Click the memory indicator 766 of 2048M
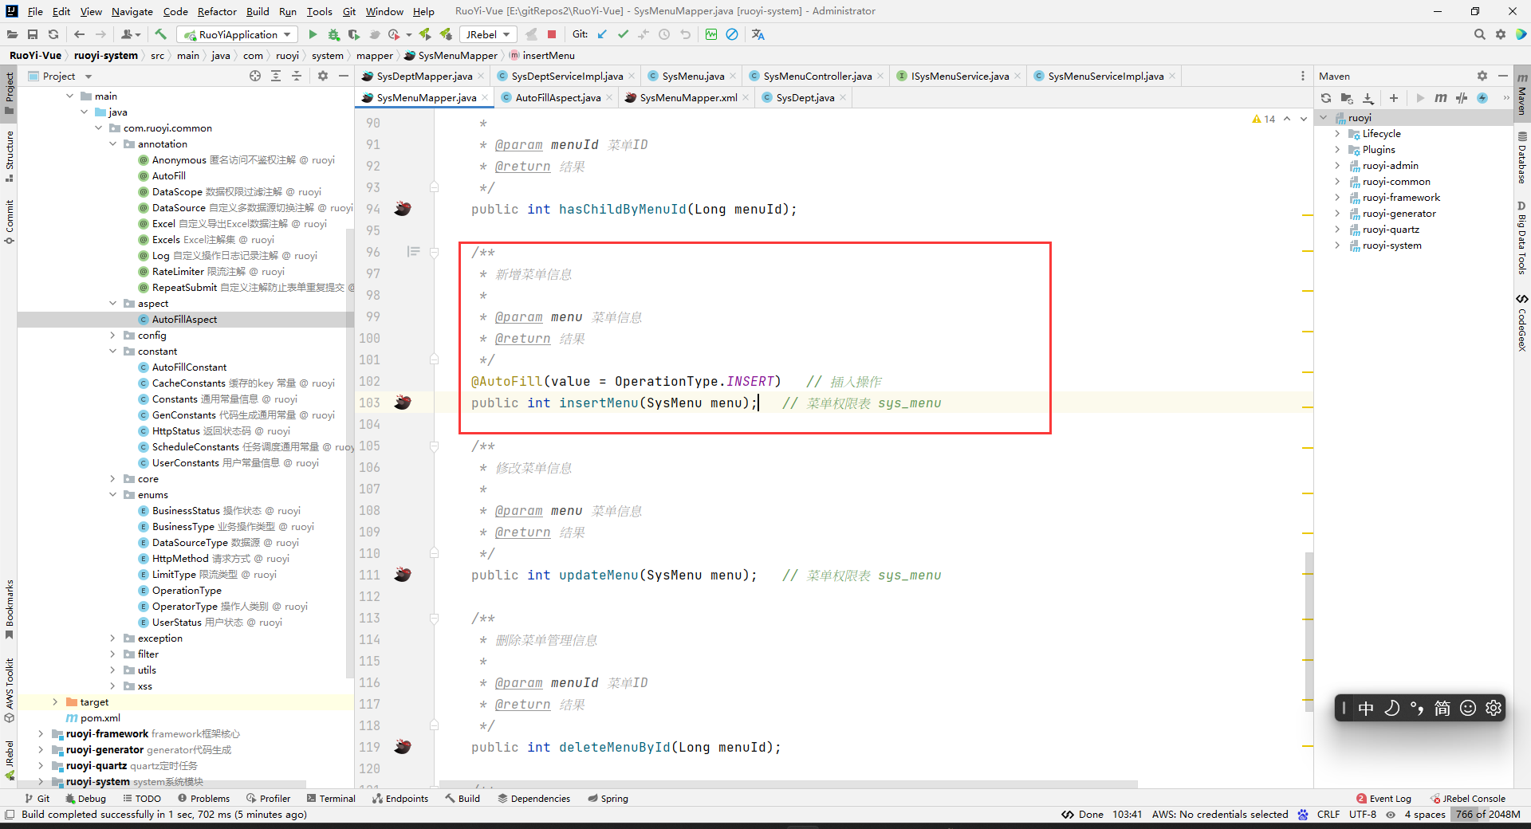 (x=1487, y=814)
